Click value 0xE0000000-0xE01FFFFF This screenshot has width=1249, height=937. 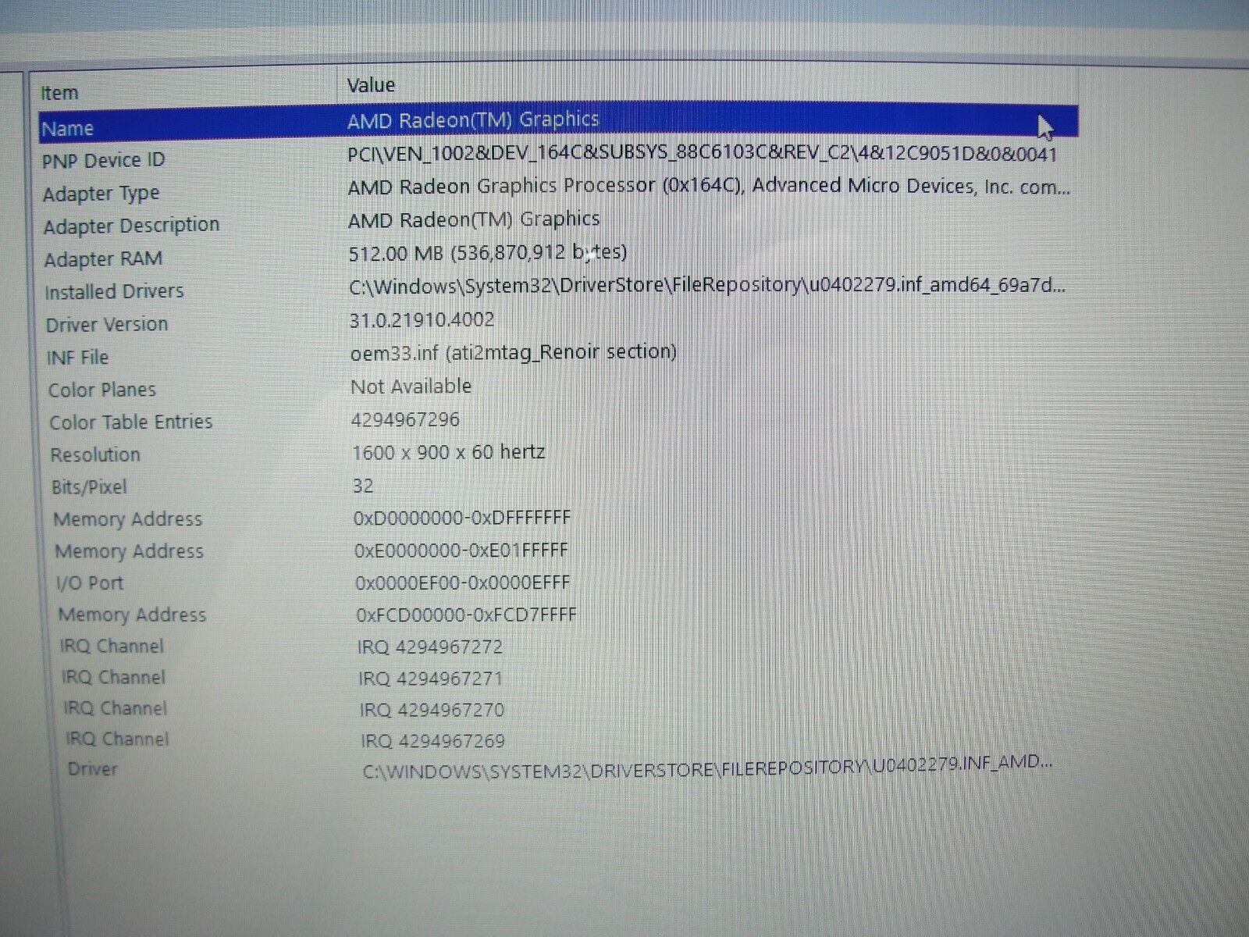coord(461,550)
